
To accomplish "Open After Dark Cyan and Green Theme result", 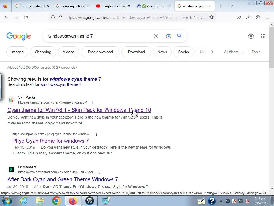I will 63,179.
